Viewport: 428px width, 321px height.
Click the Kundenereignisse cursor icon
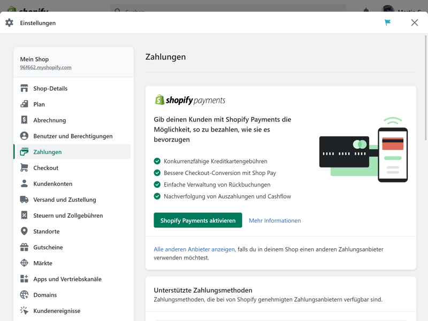click(24, 311)
